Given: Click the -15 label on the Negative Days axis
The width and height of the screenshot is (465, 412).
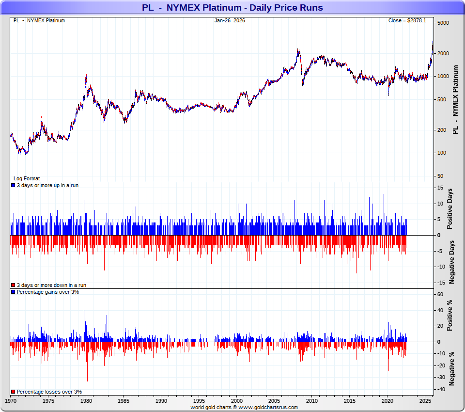Looking at the screenshot, I should point(441,283).
